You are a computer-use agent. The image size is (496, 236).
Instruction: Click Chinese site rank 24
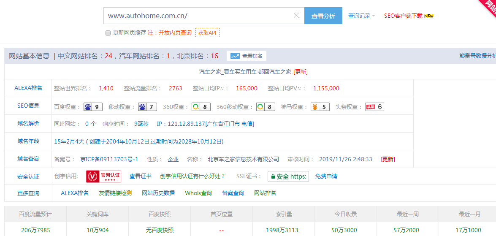108,56
